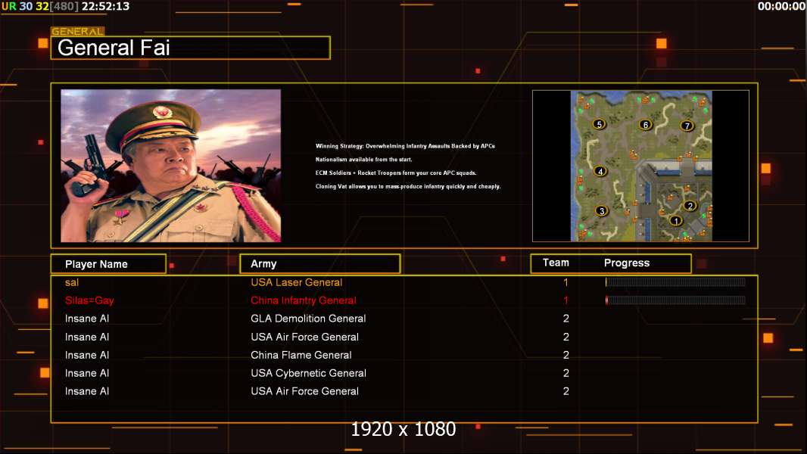Click start position marker 1 on map

point(676,221)
